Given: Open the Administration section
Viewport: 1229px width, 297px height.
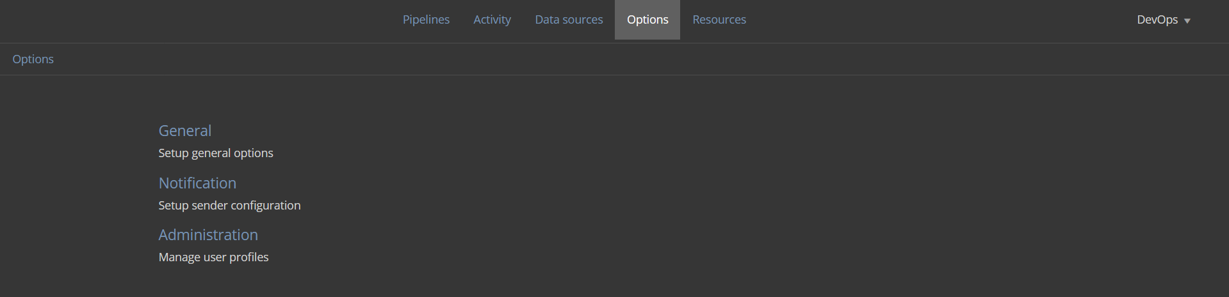Looking at the screenshot, I should (x=208, y=234).
